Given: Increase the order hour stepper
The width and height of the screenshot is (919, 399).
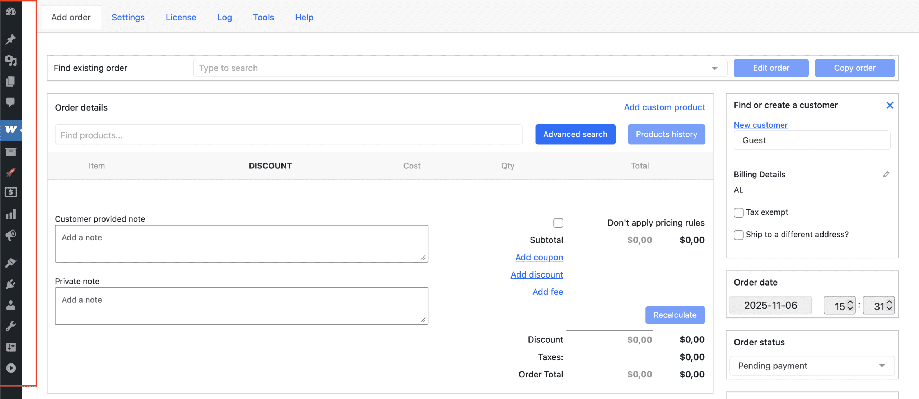Looking at the screenshot, I should pos(850,302).
